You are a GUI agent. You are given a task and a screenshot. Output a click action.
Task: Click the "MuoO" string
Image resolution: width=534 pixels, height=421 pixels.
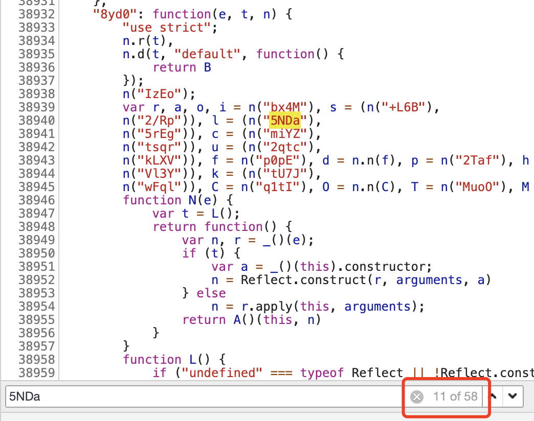477,186
